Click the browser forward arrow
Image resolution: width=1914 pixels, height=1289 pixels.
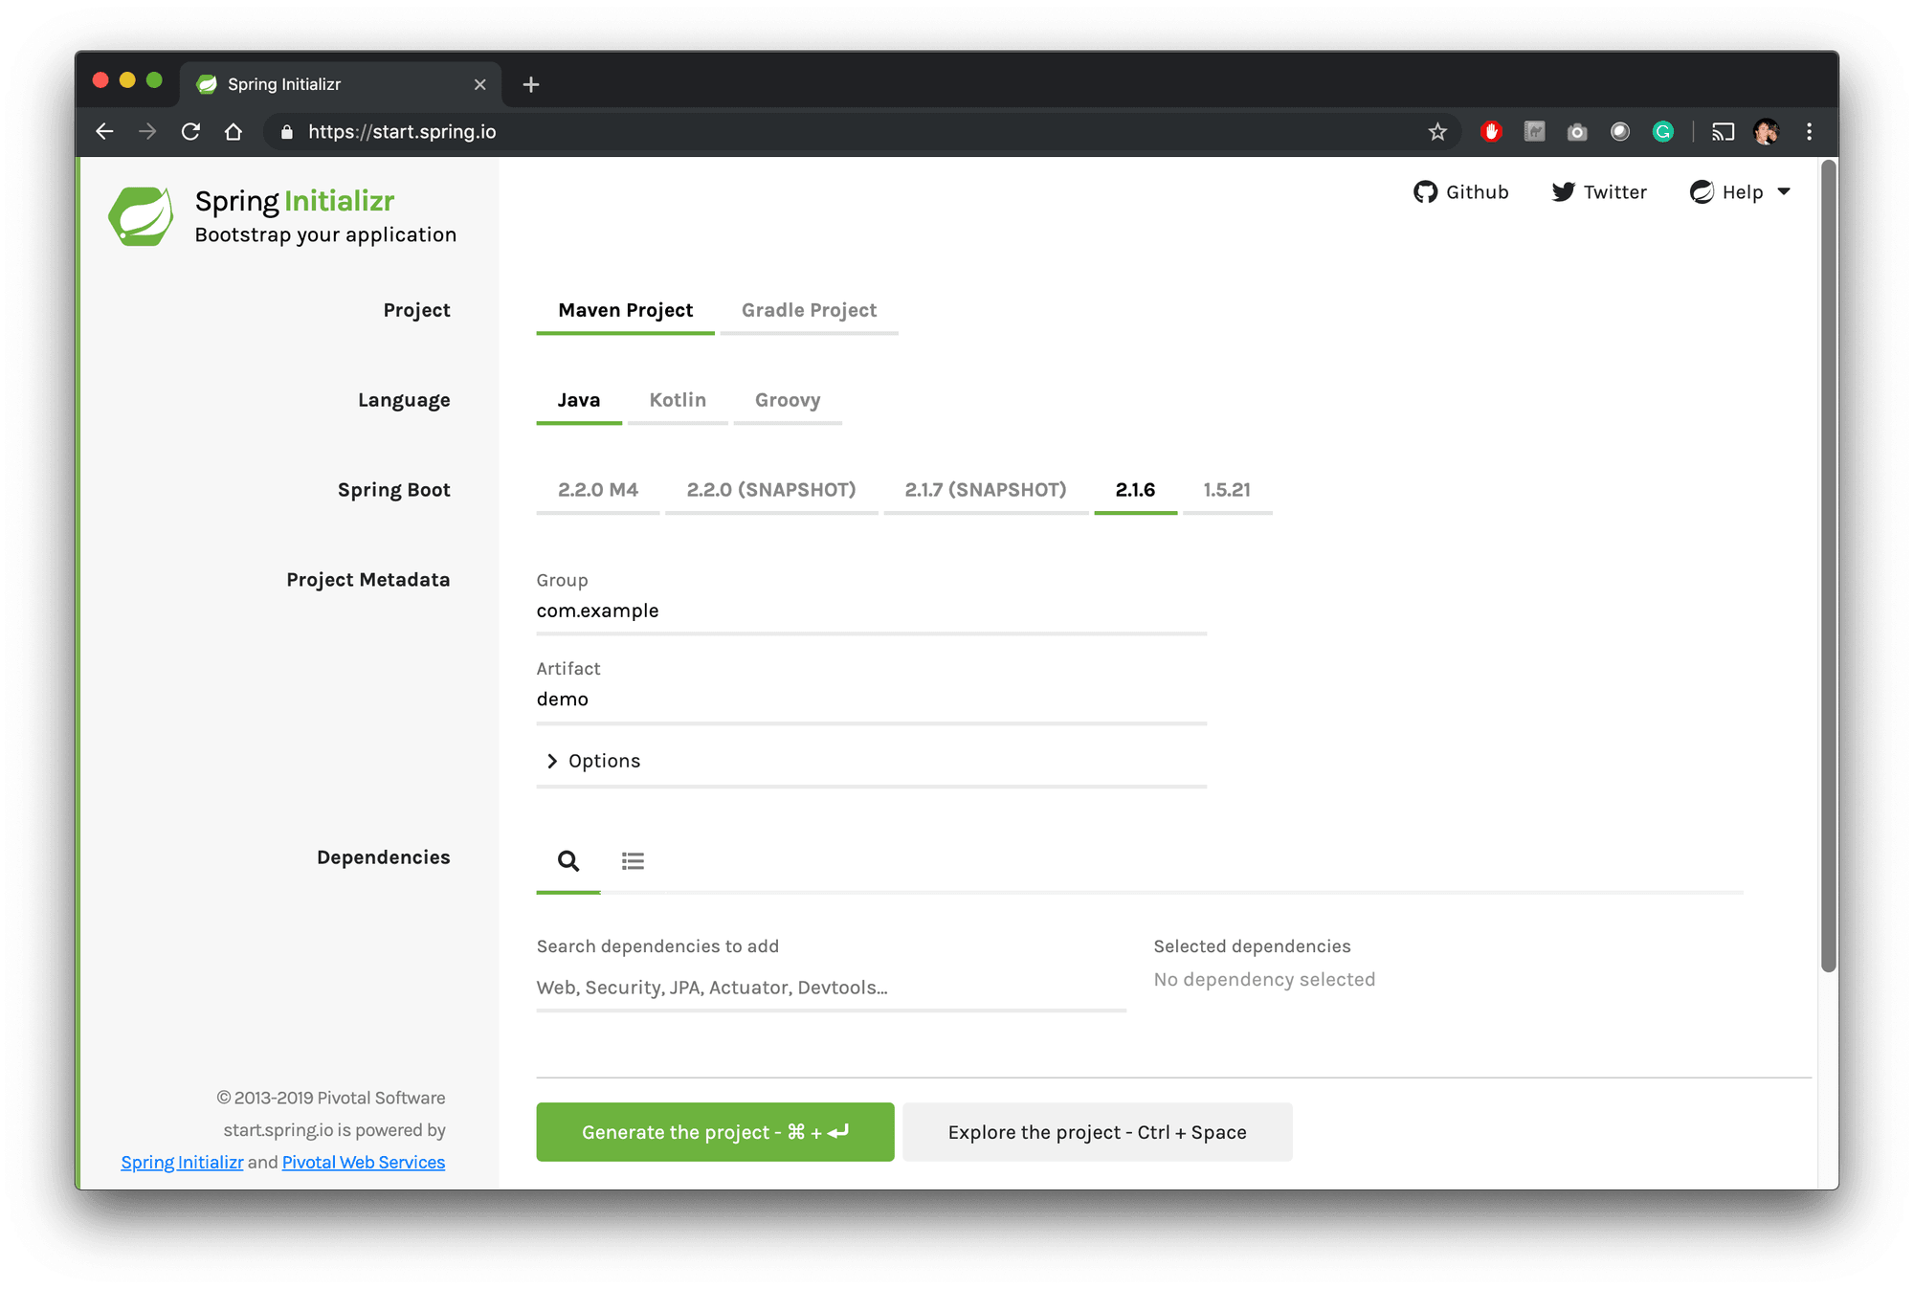point(147,132)
